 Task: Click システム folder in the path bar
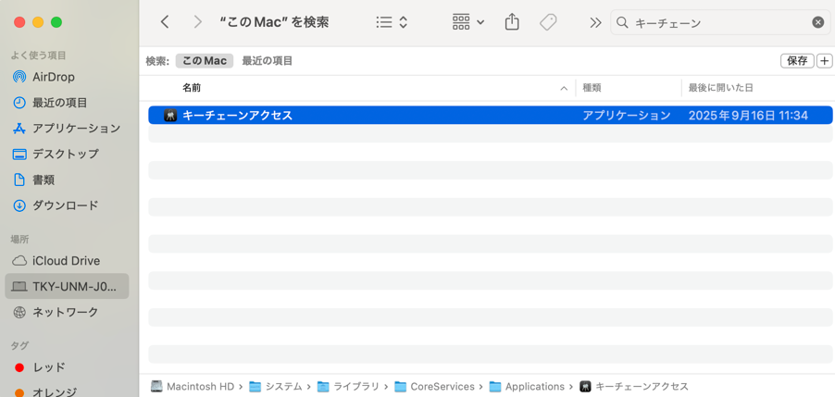pyautogui.click(x=285, y=386)
